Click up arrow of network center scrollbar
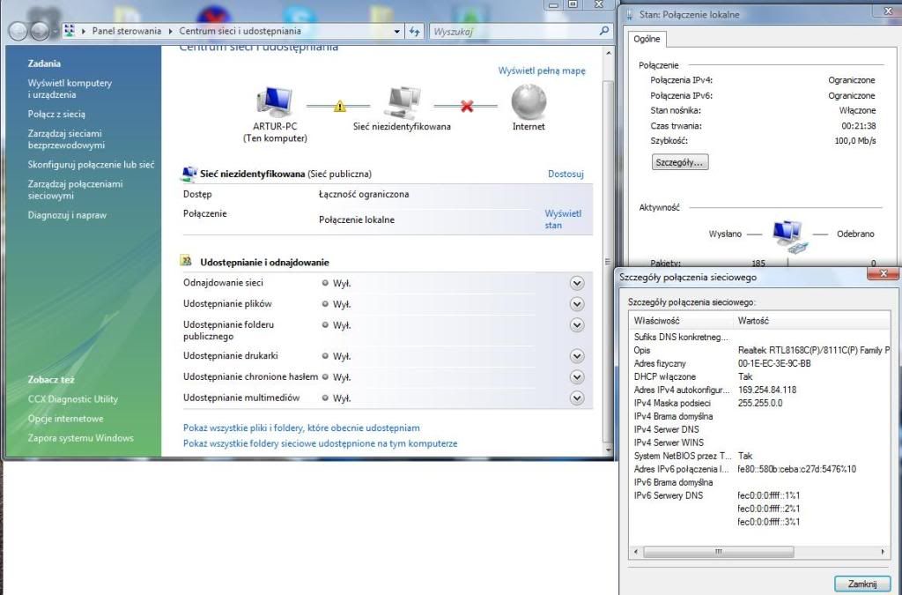Image resolution: width=902 pixels, height=595 pixels. click(x=608, y=53)
